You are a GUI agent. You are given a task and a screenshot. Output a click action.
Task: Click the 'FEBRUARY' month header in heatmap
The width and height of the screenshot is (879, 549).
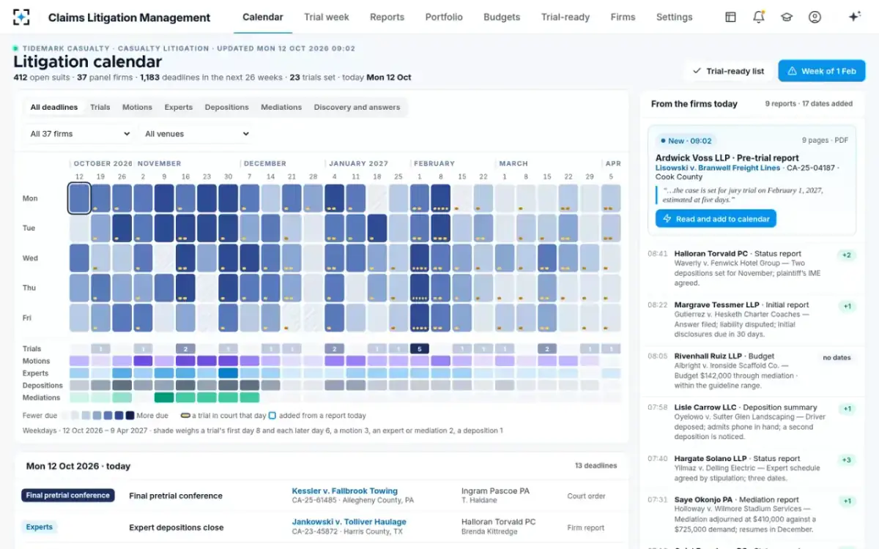[x=434, y=163]
